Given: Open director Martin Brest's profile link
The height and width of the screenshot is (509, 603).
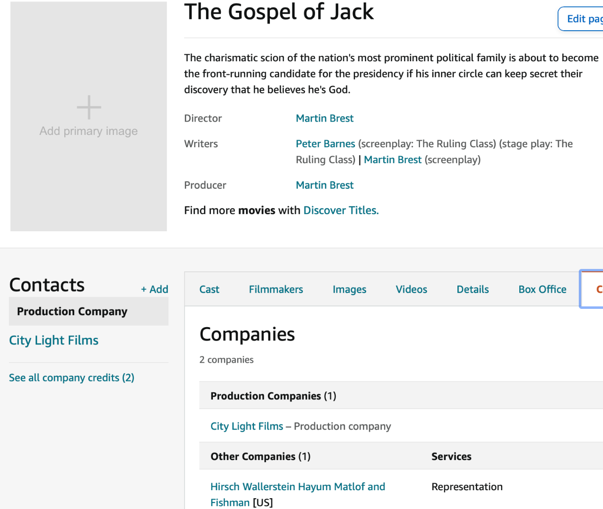Looking at the screenshot, I should click(x=325, y=118).
